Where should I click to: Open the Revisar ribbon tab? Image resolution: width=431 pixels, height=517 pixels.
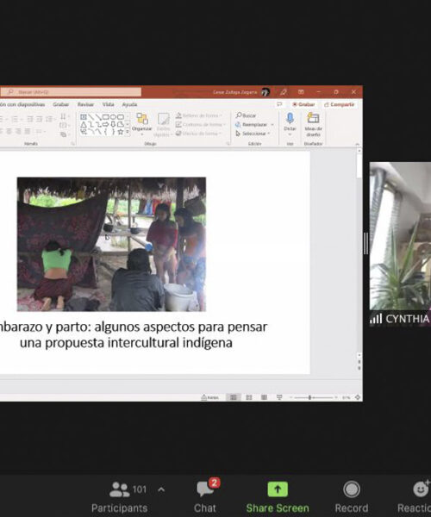[85, 104]
